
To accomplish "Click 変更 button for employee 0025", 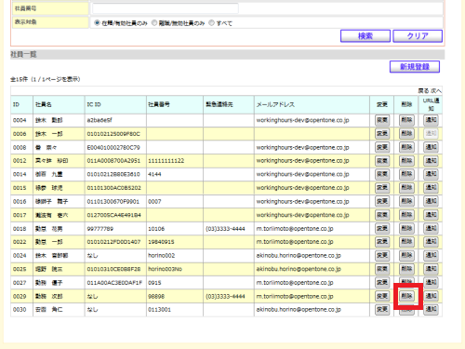I will click(382, 269).
